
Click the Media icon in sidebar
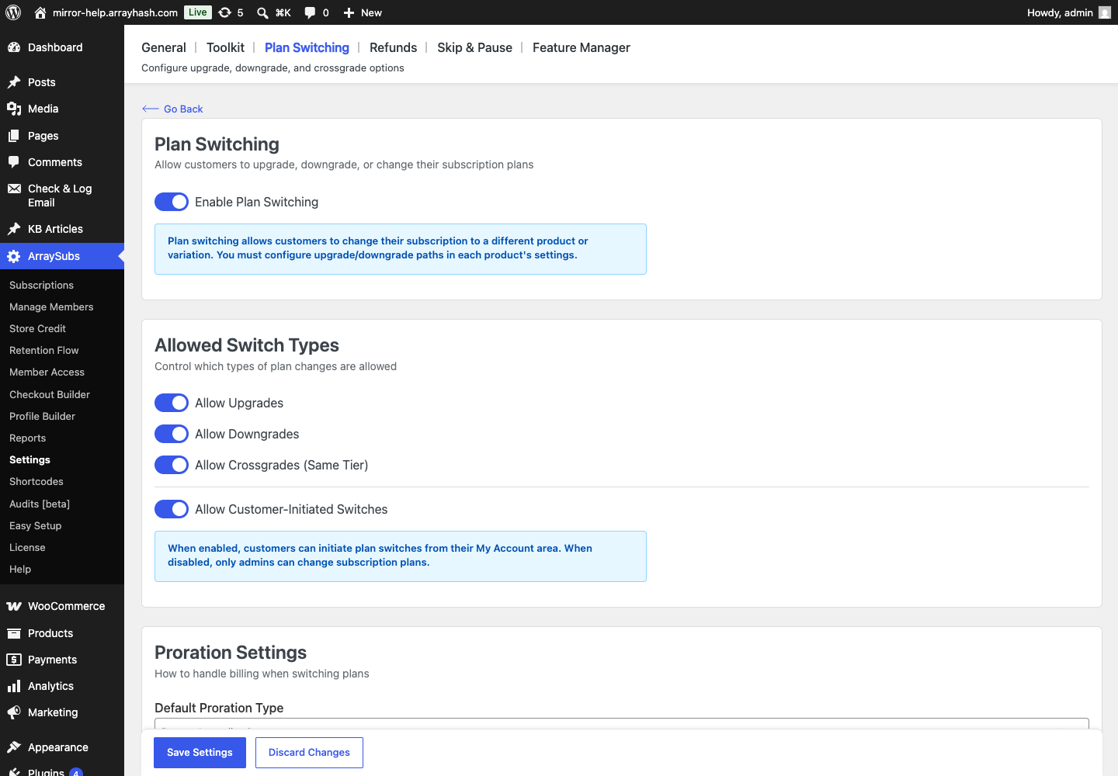click(14, 109)
